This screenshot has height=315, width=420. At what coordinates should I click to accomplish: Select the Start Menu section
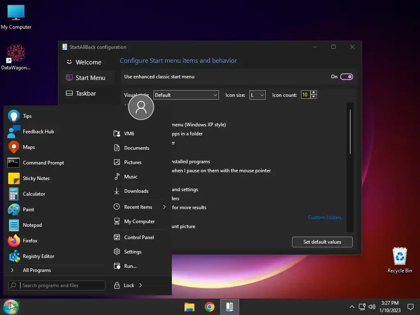tap(89, 78)
